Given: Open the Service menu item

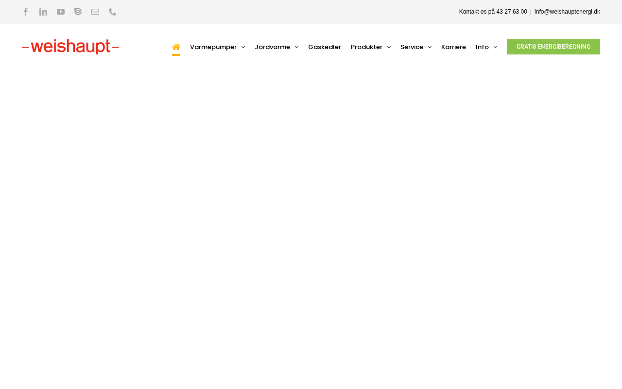Looking at the screenshot, I should coord(412,47).
